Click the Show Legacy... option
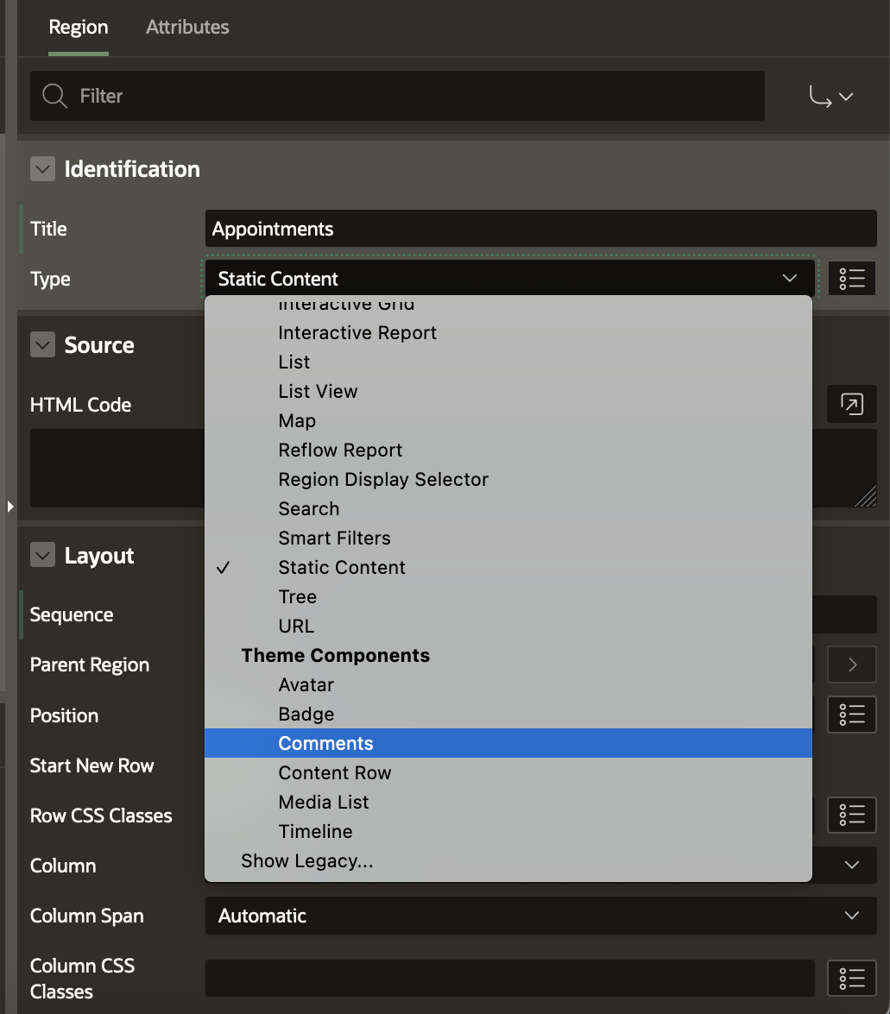Viewport: 890px width, 1014px height. pyautogui.click(x=306, y=860)
